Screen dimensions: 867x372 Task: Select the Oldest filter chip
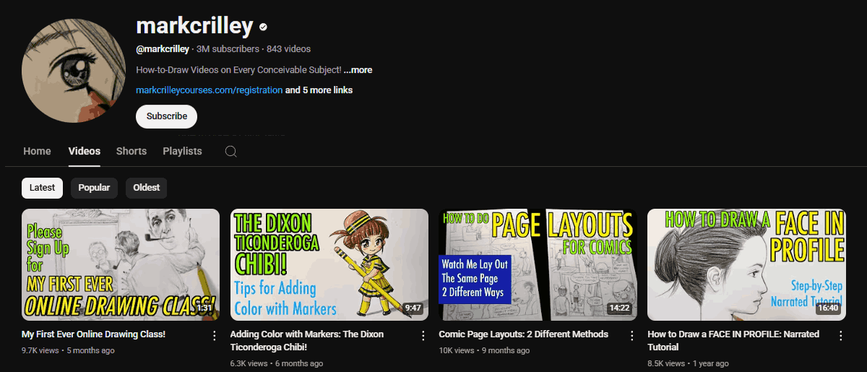click(147, 188)
